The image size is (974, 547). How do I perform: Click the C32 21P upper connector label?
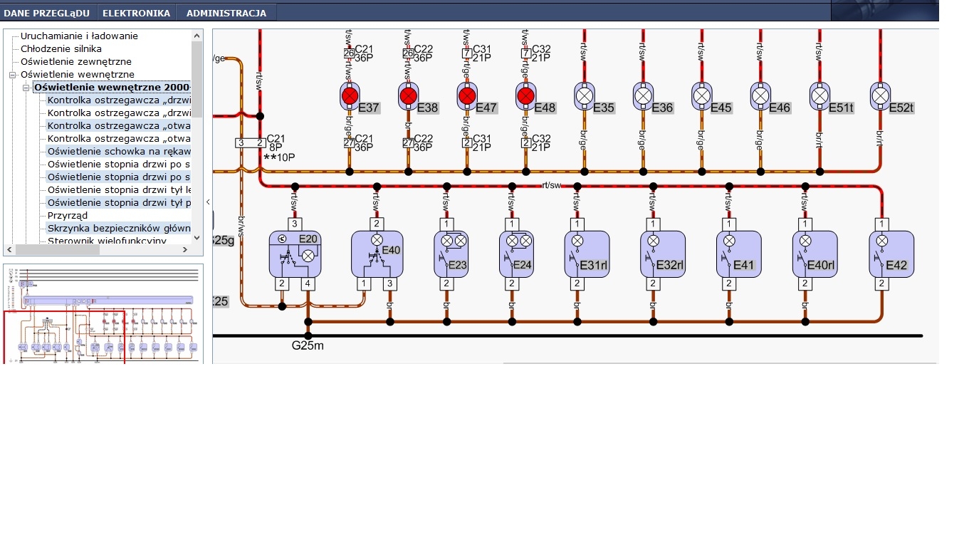(541, 53)
